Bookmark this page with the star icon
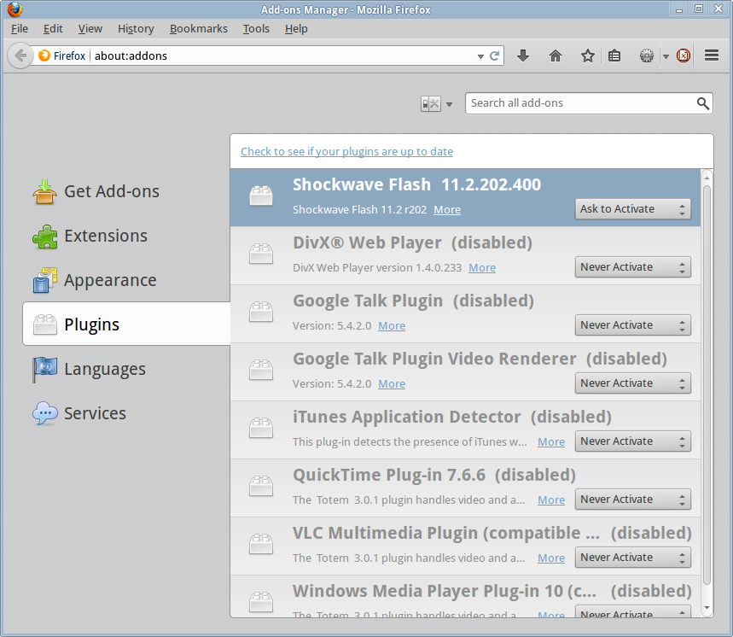Viewport: 733px width, 637px height. click(588, 56)
